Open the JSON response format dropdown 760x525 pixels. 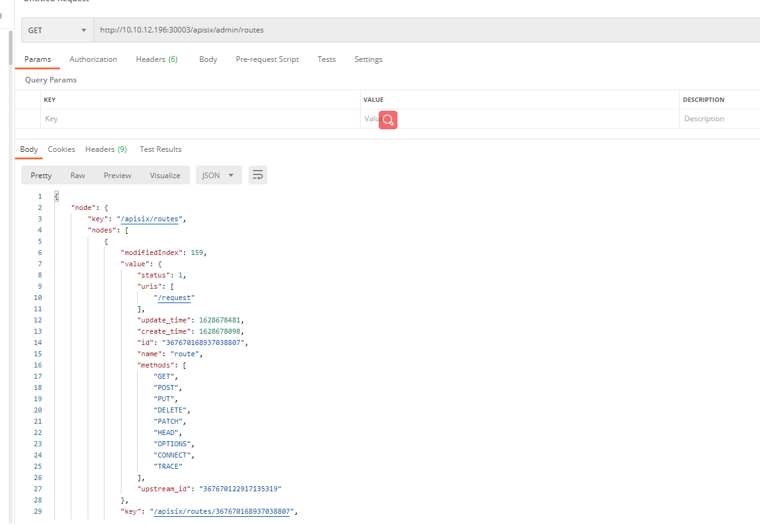pyautogui.click(x=218, y=175)
